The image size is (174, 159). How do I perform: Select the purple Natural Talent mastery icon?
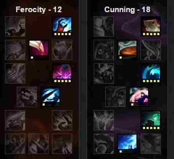click(x=62, y=73)
